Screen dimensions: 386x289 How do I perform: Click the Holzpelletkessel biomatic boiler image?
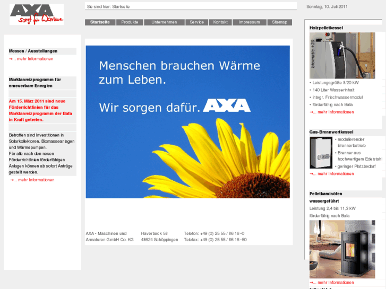342,56
